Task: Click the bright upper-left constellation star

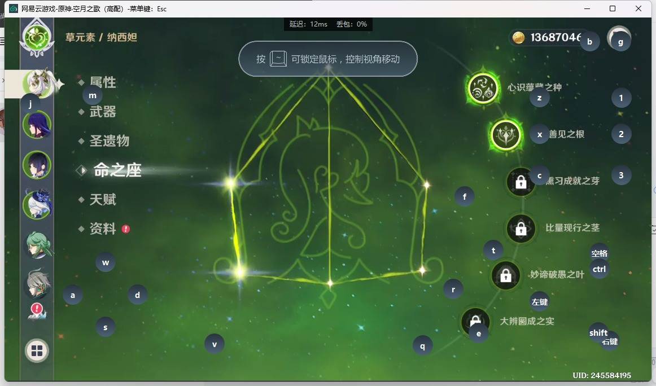Action: tap(230, 183)
